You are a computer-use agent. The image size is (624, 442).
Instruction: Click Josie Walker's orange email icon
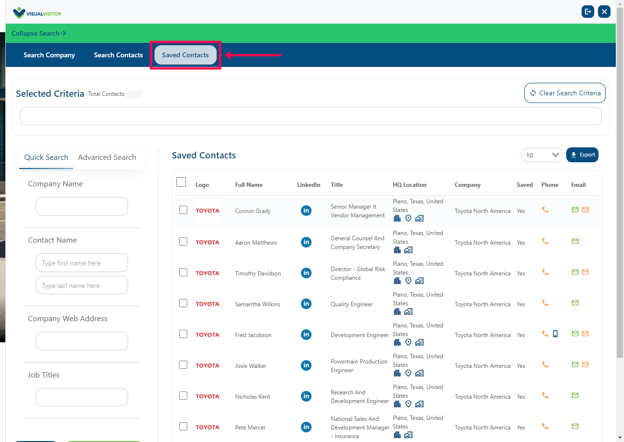tap(585, 364)
